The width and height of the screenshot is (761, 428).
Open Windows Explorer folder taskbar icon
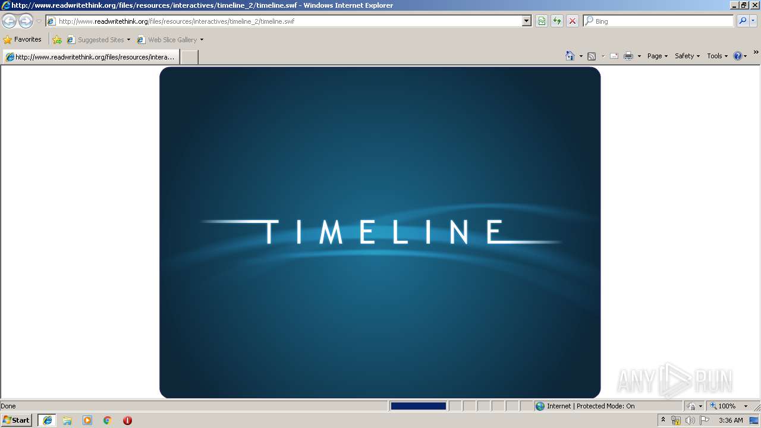coord(67,420)
